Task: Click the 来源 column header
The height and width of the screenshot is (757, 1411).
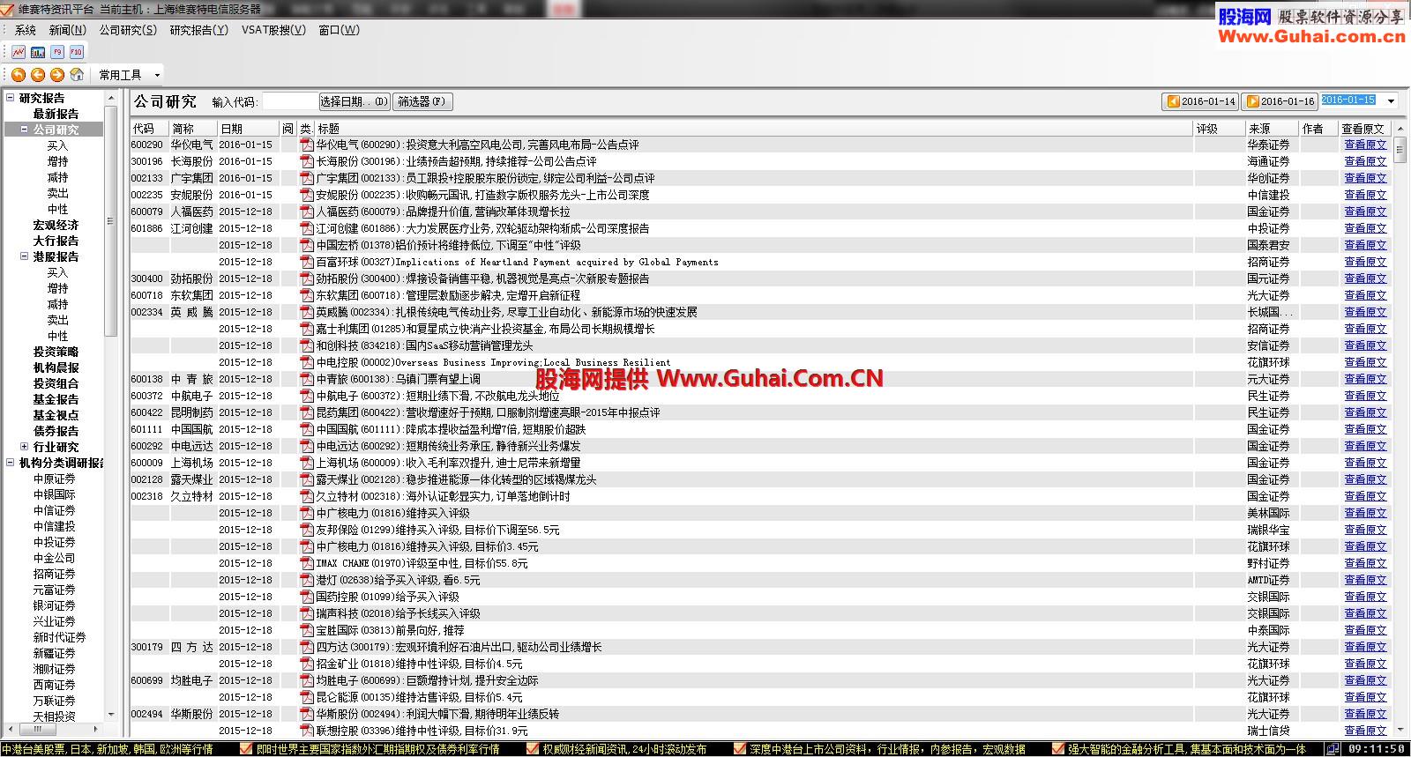Action: click(1273, 129)
